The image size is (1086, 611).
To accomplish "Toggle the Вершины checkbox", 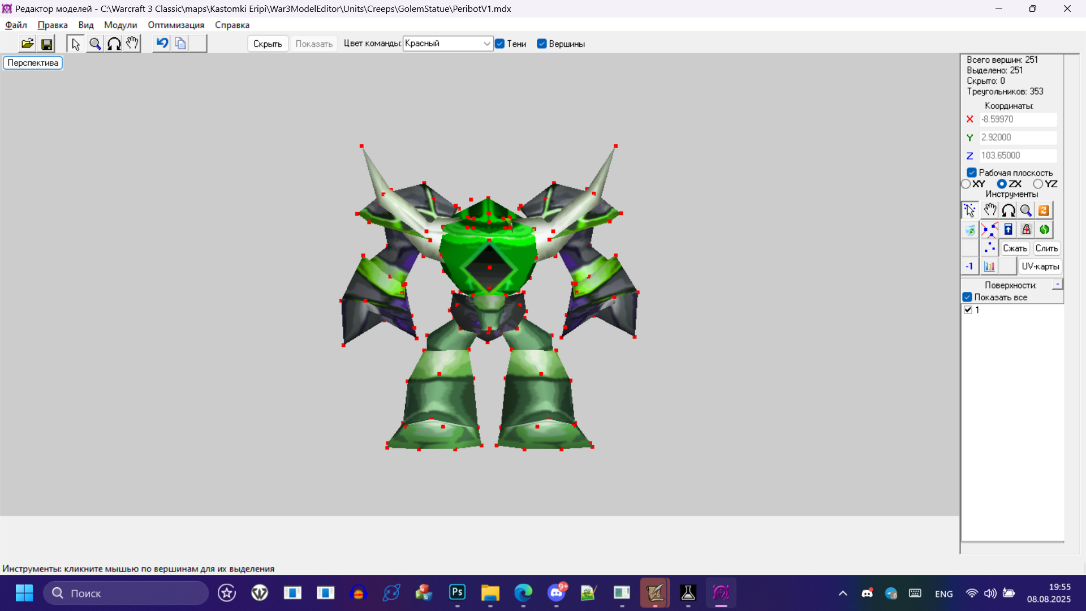I will point(542,44).
